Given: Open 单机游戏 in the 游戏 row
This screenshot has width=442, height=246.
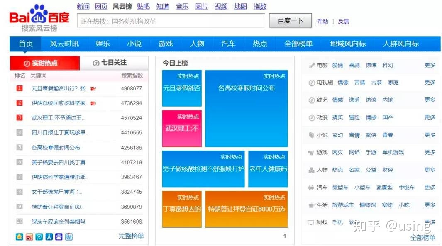Looking at the screenshot, I should tap(393, 152).
